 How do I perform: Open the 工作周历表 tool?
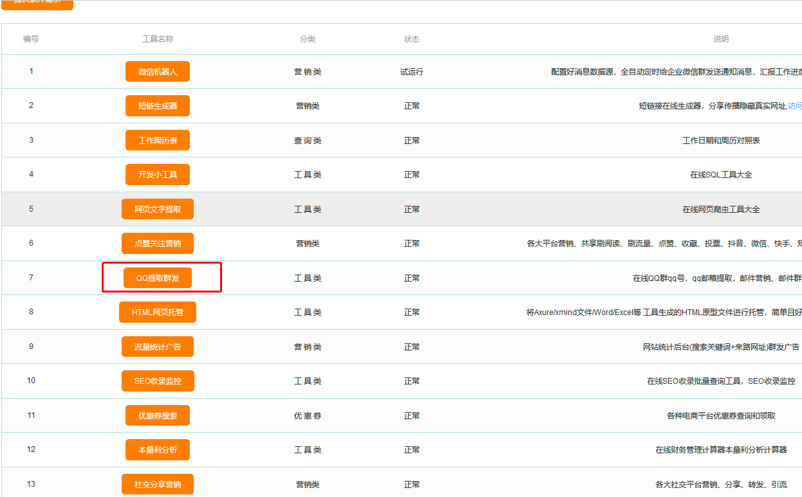coord(158,140)
